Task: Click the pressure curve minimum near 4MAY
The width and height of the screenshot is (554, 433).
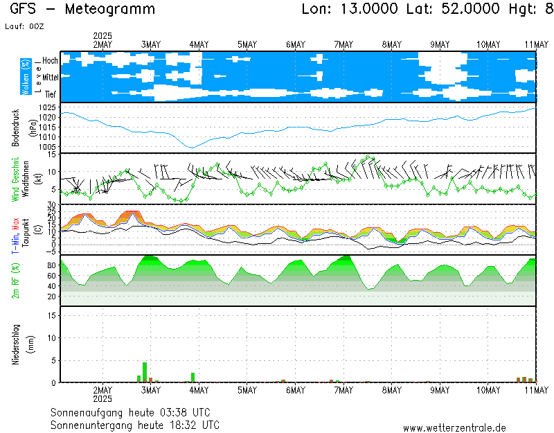Action: point(193,148)
